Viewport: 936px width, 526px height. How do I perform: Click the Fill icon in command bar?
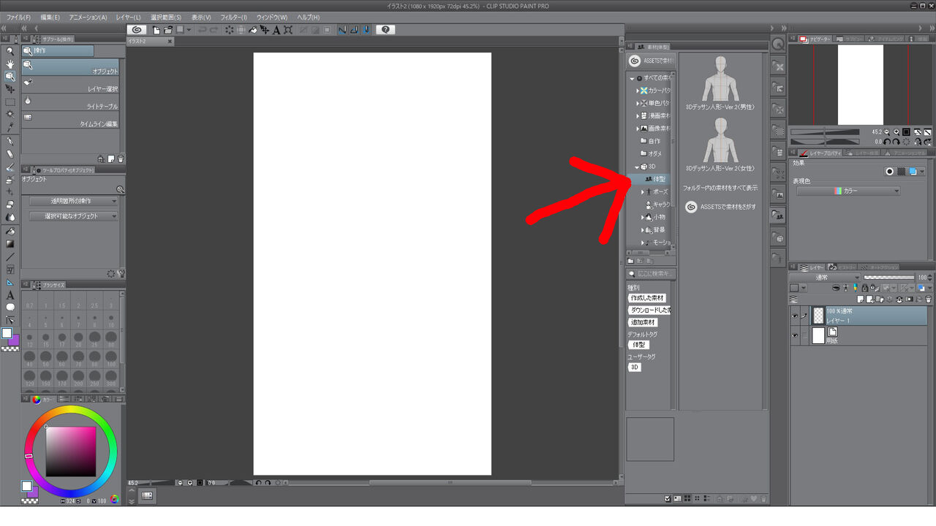pyautogui.click(x=253, y=30)
